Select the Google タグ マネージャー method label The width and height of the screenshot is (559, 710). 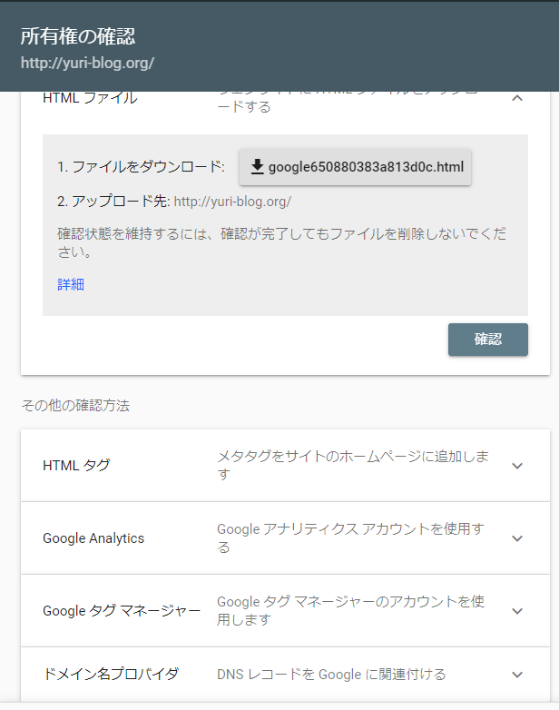click(x=122, y=610)
